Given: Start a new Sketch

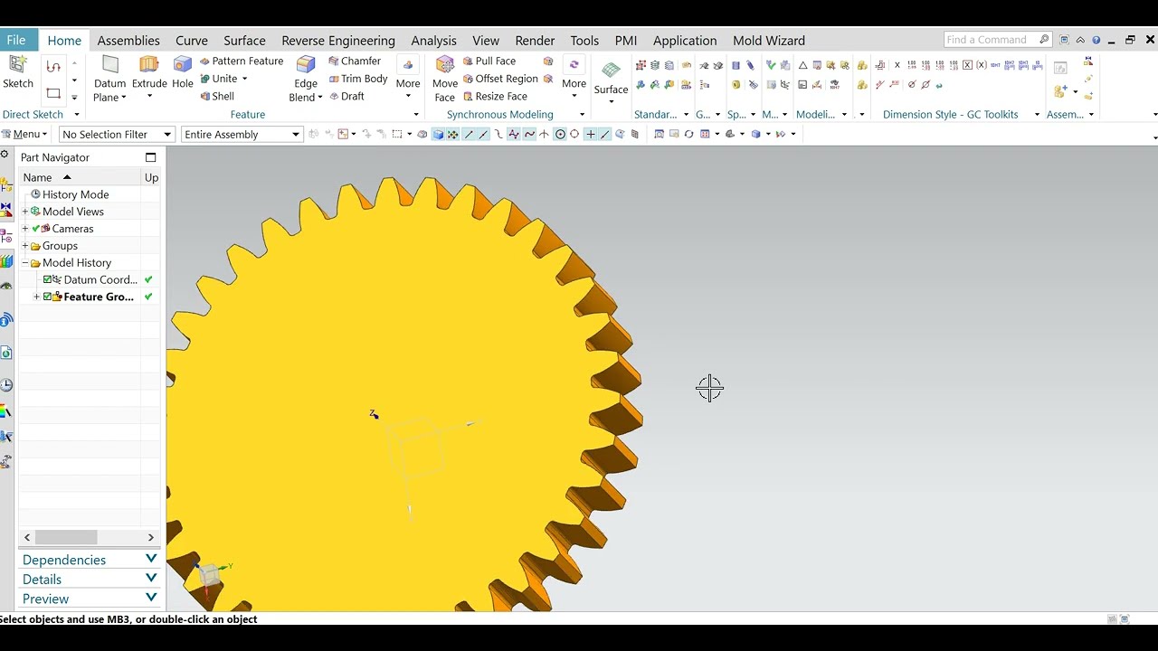Looking at the screenshot, I should (17, 72).
